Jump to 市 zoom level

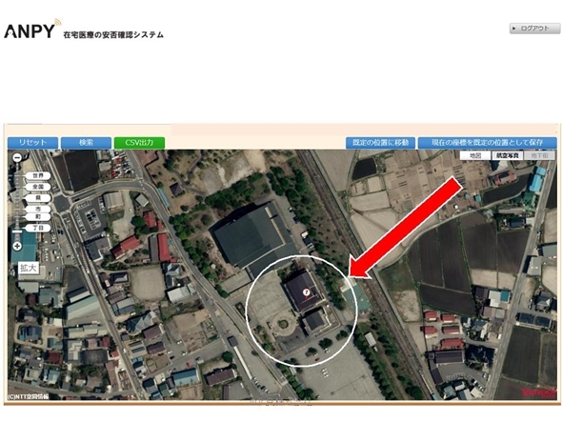(x=38, y=209)
